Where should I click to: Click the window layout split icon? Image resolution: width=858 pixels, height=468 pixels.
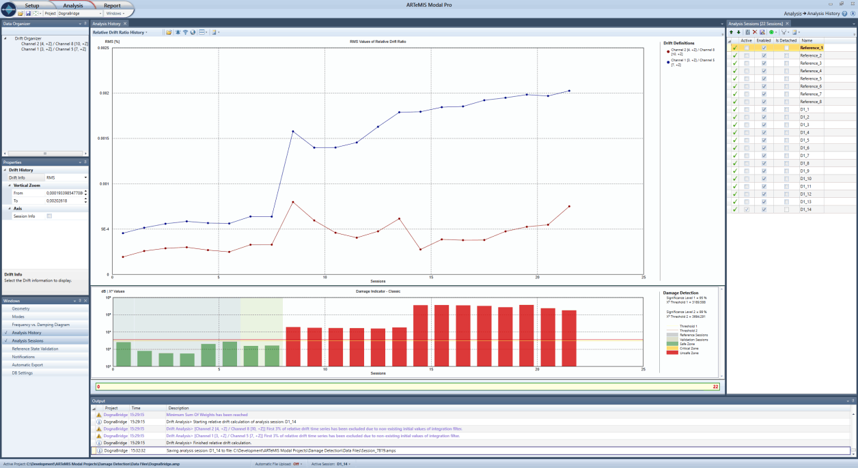tap(202, 32)
